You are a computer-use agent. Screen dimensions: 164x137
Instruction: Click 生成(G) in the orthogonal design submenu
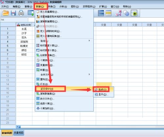[104, 90]
